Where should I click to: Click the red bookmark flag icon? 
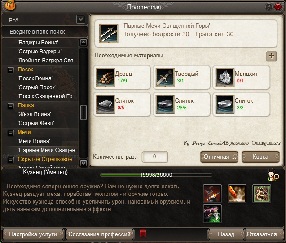pyautogui.click(x=143, y=234)
